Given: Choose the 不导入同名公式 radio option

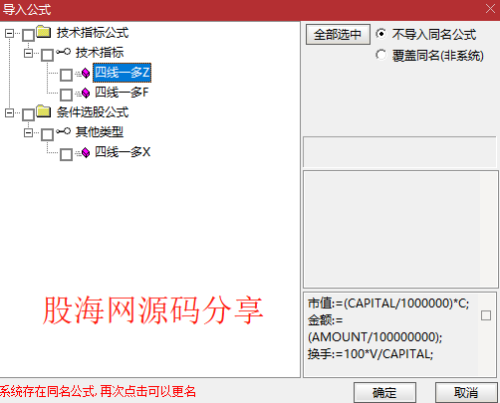Looking at the screenshot, I should point(381,34).
